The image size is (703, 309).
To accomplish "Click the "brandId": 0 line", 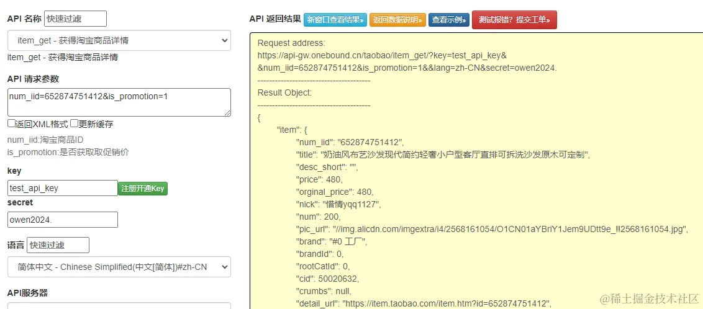I will [319, 254].
